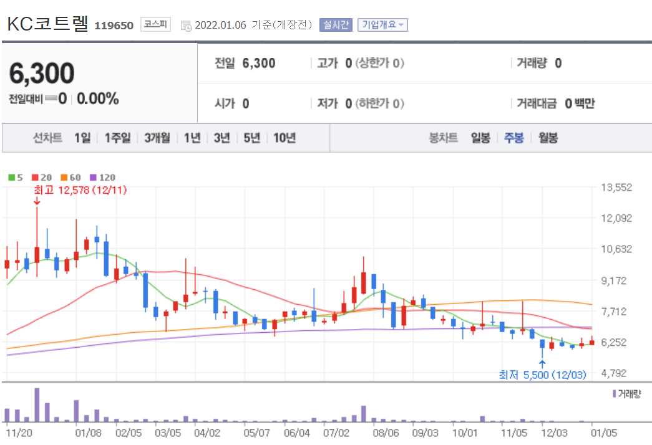Select the 3년 line chart tab
Viewport: 652px width, 445px height.
(221, 138)
